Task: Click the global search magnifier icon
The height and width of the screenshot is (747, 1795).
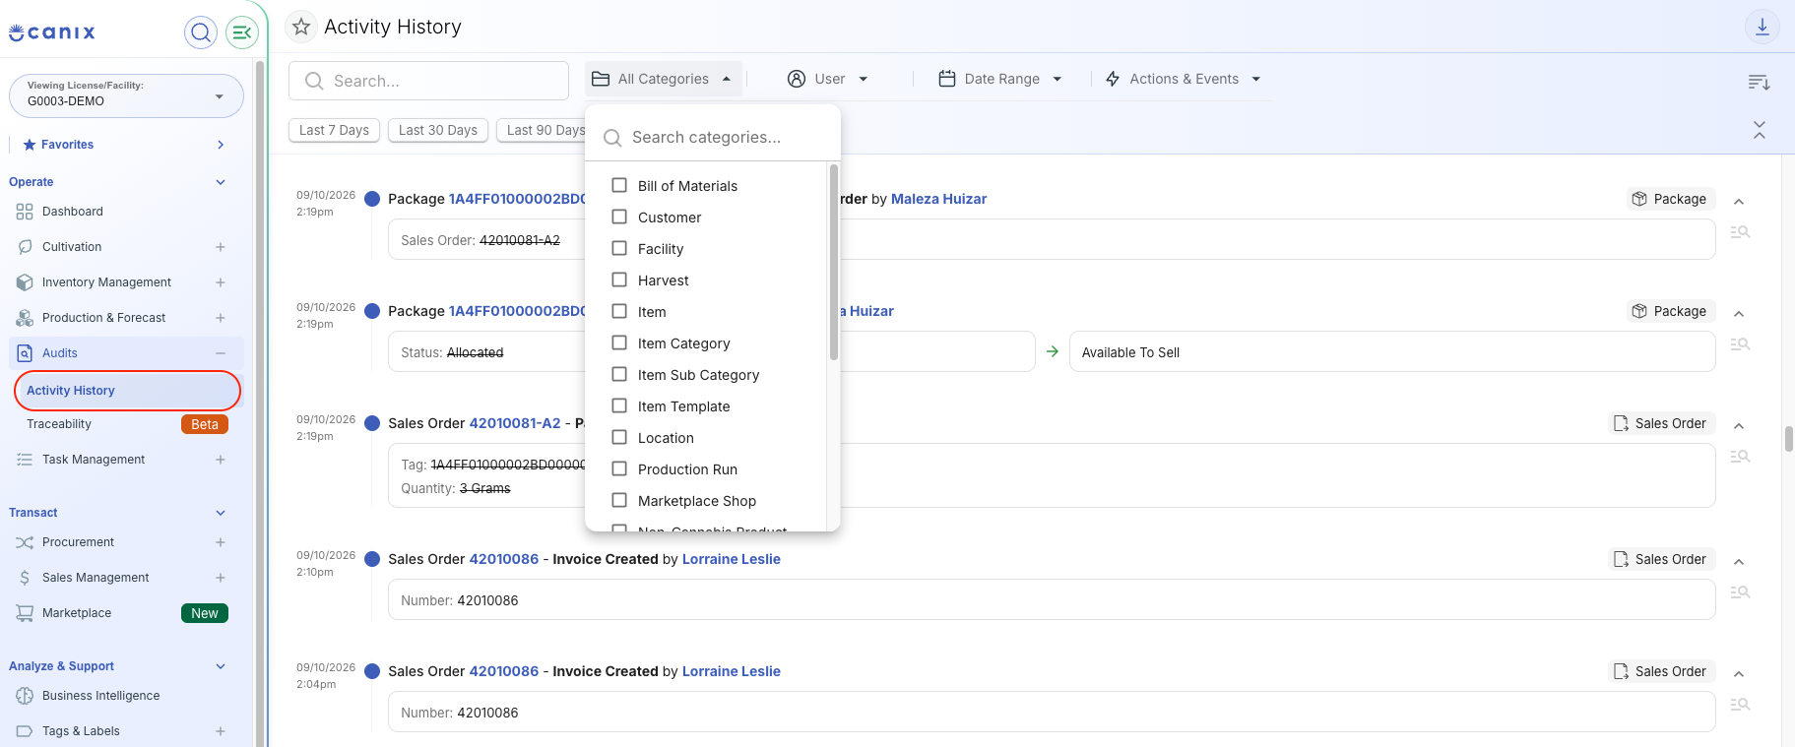Action: point(201,32)
